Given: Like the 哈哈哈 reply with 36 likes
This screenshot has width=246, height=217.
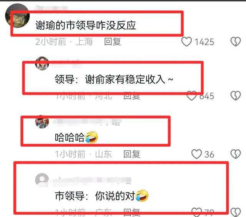Looking at the screenshot, I should click(196, 154).
